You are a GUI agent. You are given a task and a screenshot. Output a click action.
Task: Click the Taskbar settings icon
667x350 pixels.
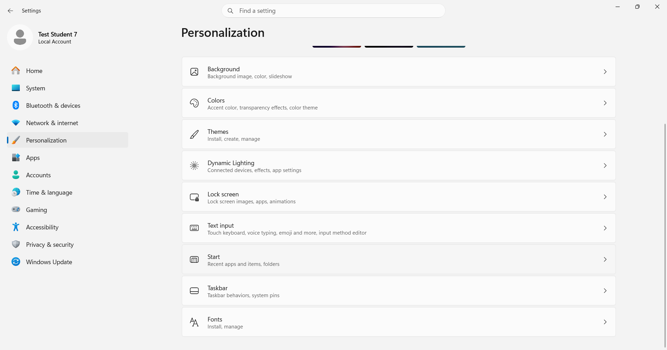194,291
